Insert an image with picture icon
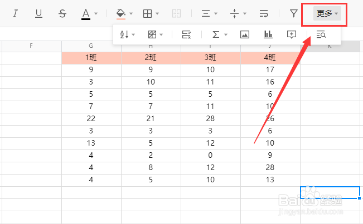The width and height of the screenshot is (363, 224). tap(245, 35)
